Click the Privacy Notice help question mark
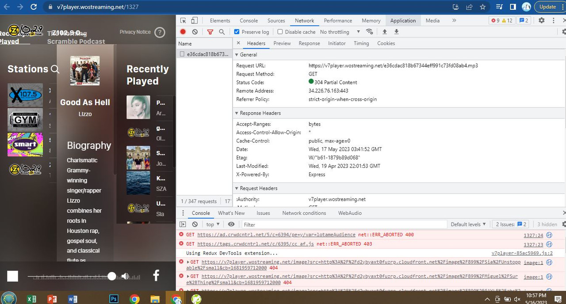 160,32
